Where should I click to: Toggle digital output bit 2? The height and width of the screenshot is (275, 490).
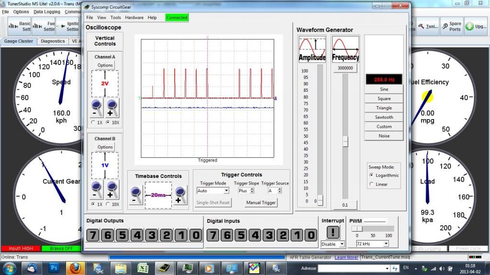167,235
